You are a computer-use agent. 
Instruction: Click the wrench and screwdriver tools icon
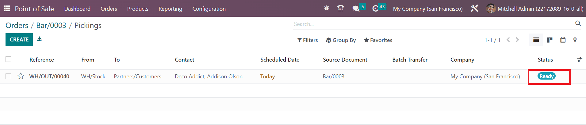tap(474, 8)
